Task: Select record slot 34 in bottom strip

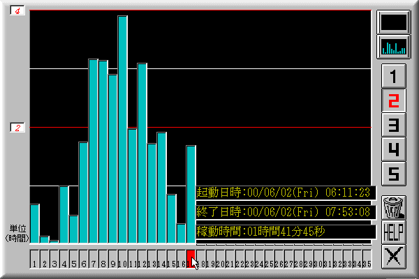Action: pyautogui.click(x=357, y=259)
